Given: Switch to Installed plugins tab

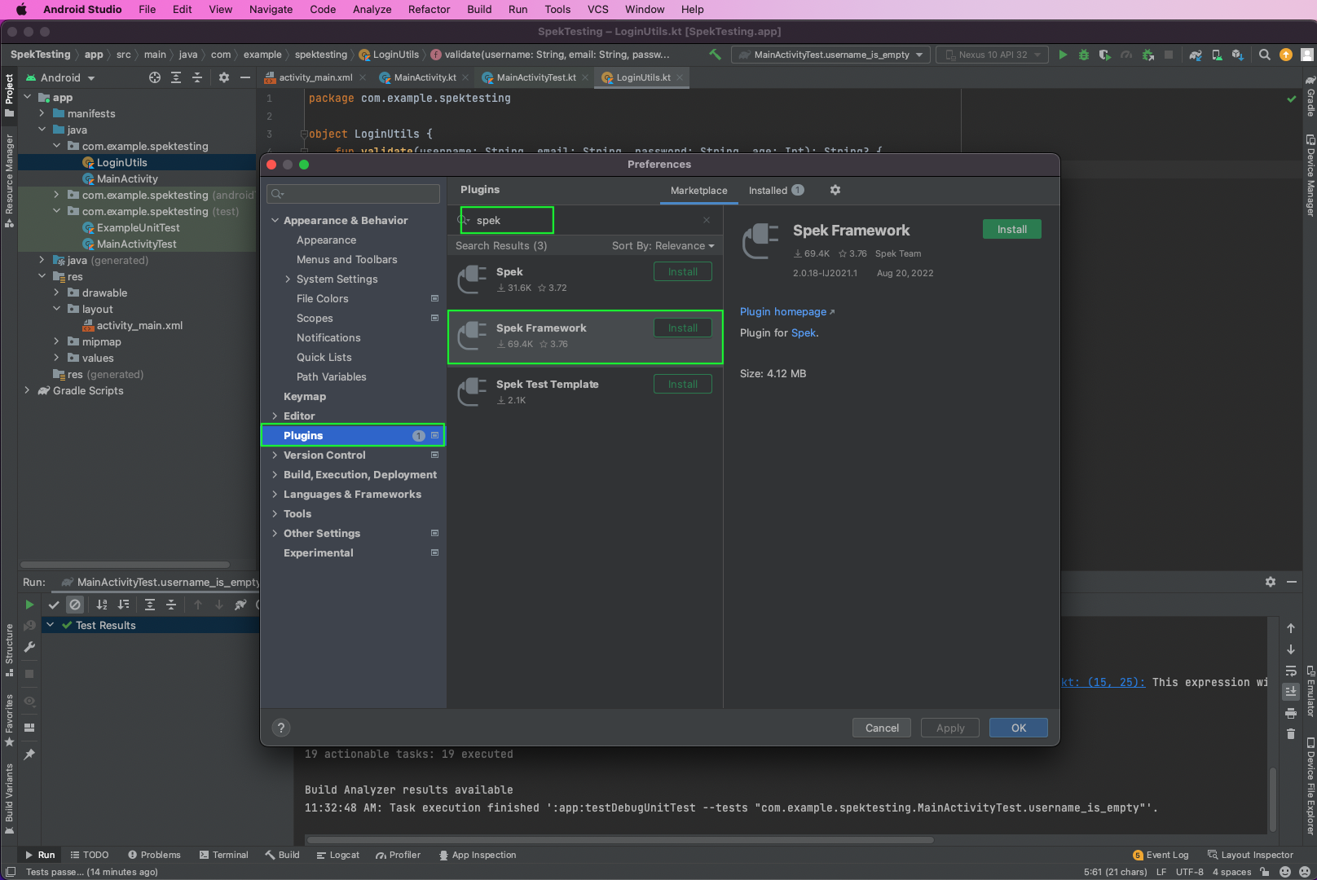Looking at the screenshot, I should click(776, 191).
